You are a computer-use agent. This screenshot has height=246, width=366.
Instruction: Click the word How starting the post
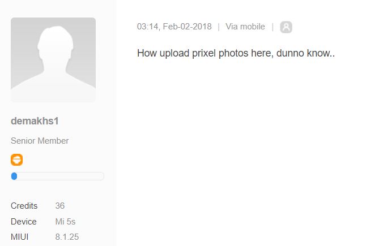pyautogui.click(x=147, y=54)
